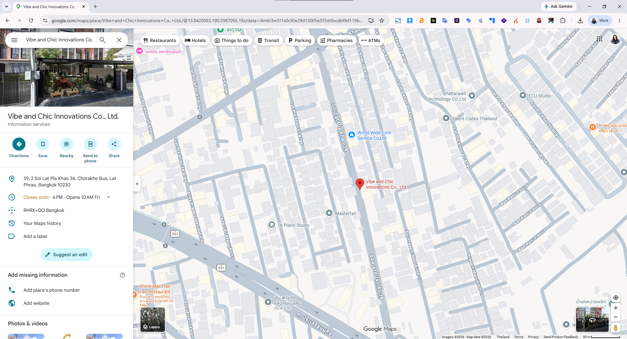Select 49GYM map marker
Image resolution: width=627 pixels, height=339 pixels.
220,30
